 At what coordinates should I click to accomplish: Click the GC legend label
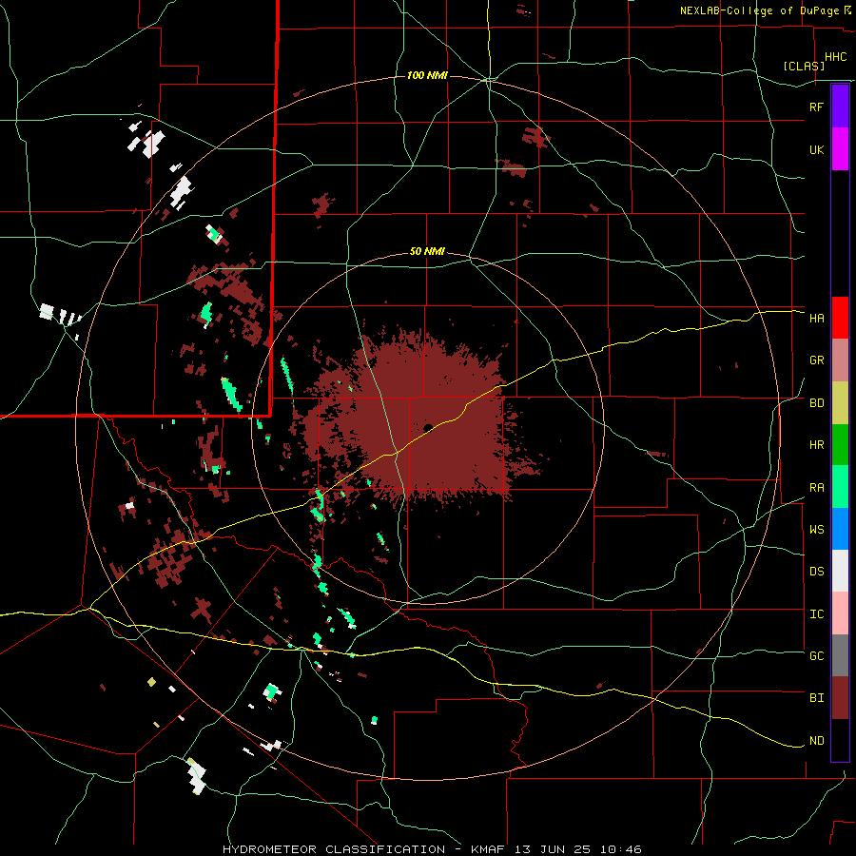pyautogui.click(x=816, y=655)
